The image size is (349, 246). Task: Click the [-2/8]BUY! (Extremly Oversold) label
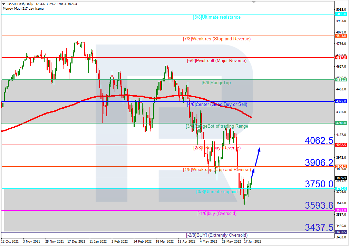click(x=217, y=235)
